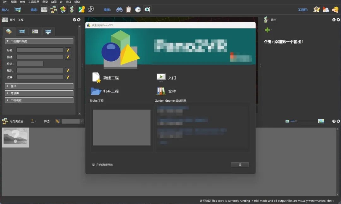This screenshot has height=204, width=341.
Task: Click the properties panel scrollbar down arrow
Action: (79, 113)
